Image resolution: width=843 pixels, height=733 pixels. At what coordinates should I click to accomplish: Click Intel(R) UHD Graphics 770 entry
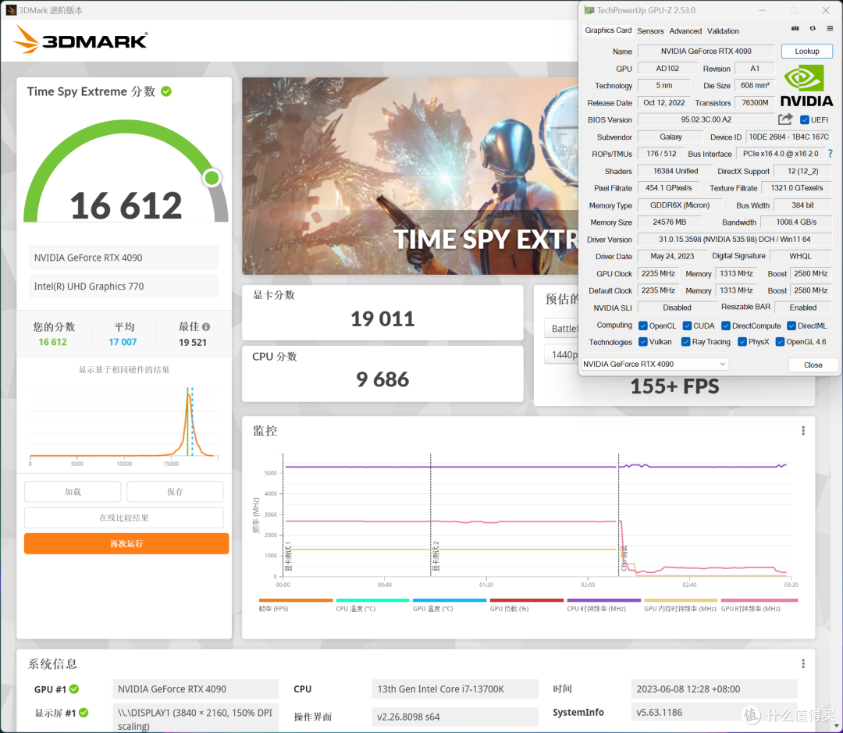(x=123, y=286)
